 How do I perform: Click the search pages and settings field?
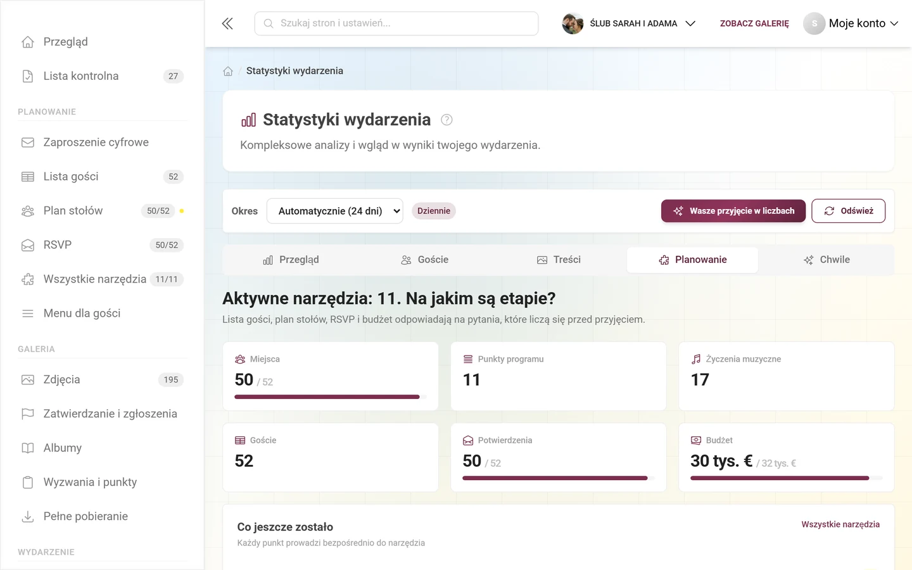(396, 23)
